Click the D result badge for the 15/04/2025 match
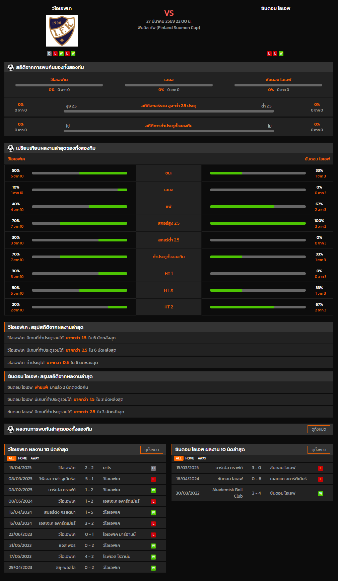The width and height of the screenshot is (338, 581). point(153,468)
